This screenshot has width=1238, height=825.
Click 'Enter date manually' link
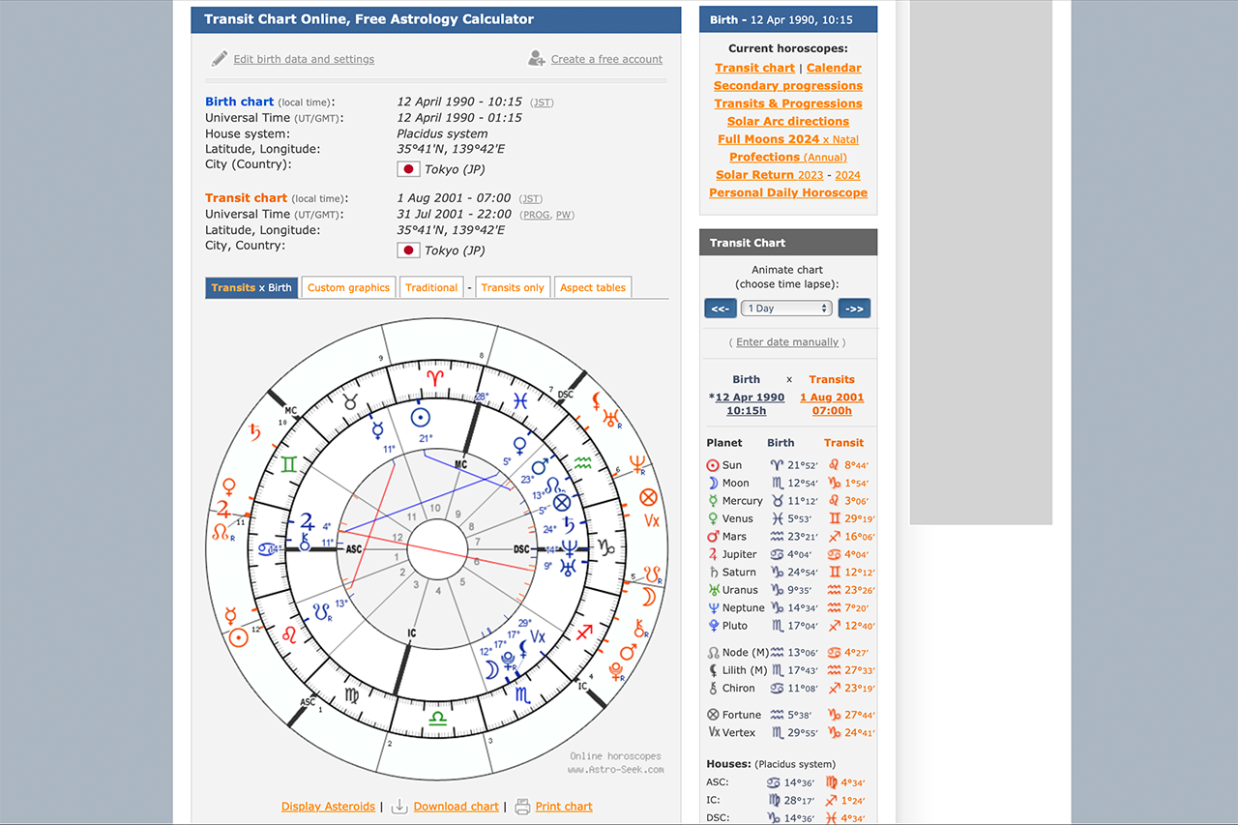click(x=788, y=342)
